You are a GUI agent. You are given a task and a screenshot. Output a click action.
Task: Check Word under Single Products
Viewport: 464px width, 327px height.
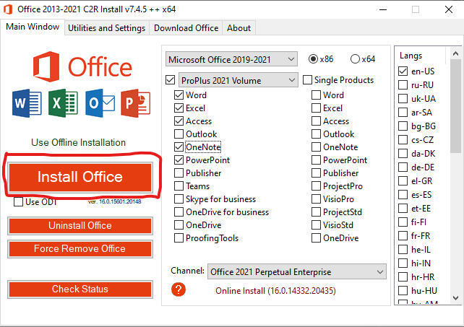click(316, 95)
